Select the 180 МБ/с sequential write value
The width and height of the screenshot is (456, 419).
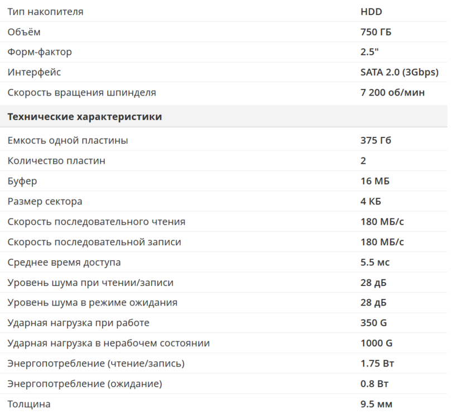click(x=382, y=242)
